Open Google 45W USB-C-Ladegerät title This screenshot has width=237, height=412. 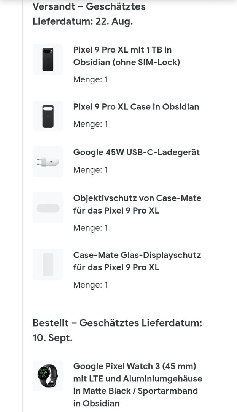click(x=137, y=152)
